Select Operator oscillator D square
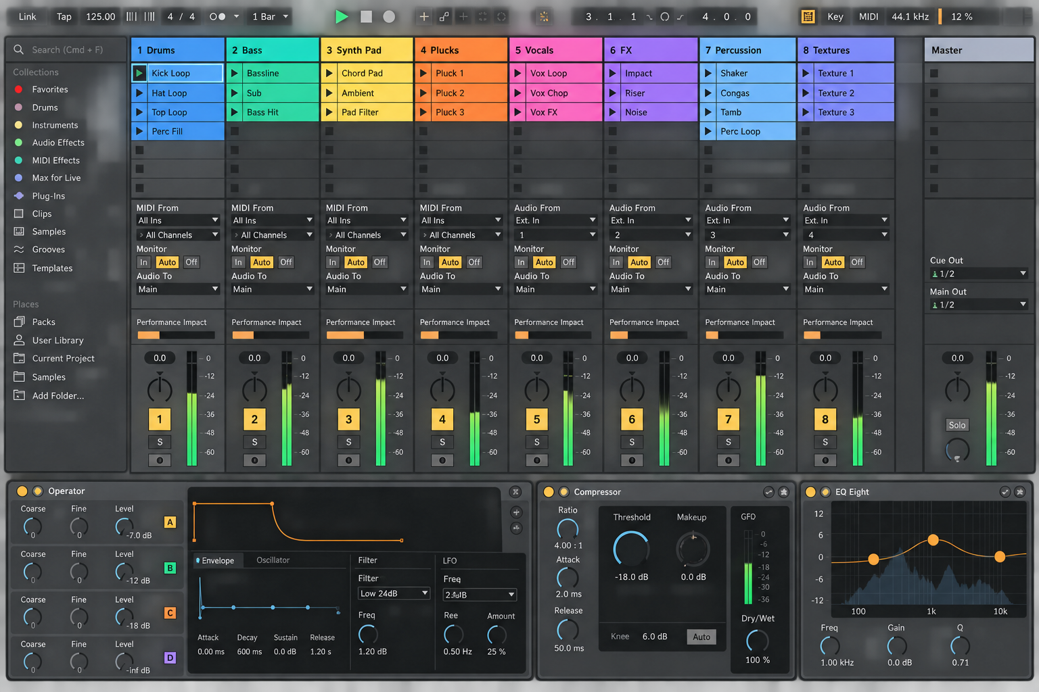Viewport: 1039px width, 692px height. tap(170, 658)
